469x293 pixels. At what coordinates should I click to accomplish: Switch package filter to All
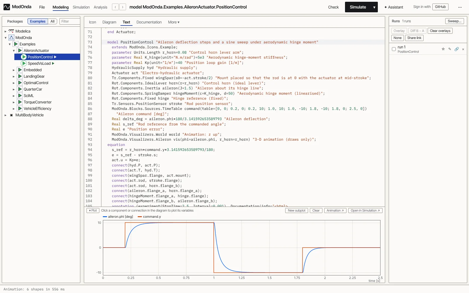pyautogui.click(x=52, y=21)
